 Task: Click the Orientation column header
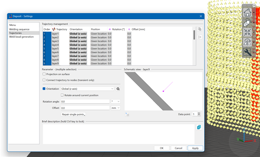(x=76, y=29)
